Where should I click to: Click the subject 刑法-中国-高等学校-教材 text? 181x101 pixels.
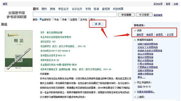click(64, 65)
